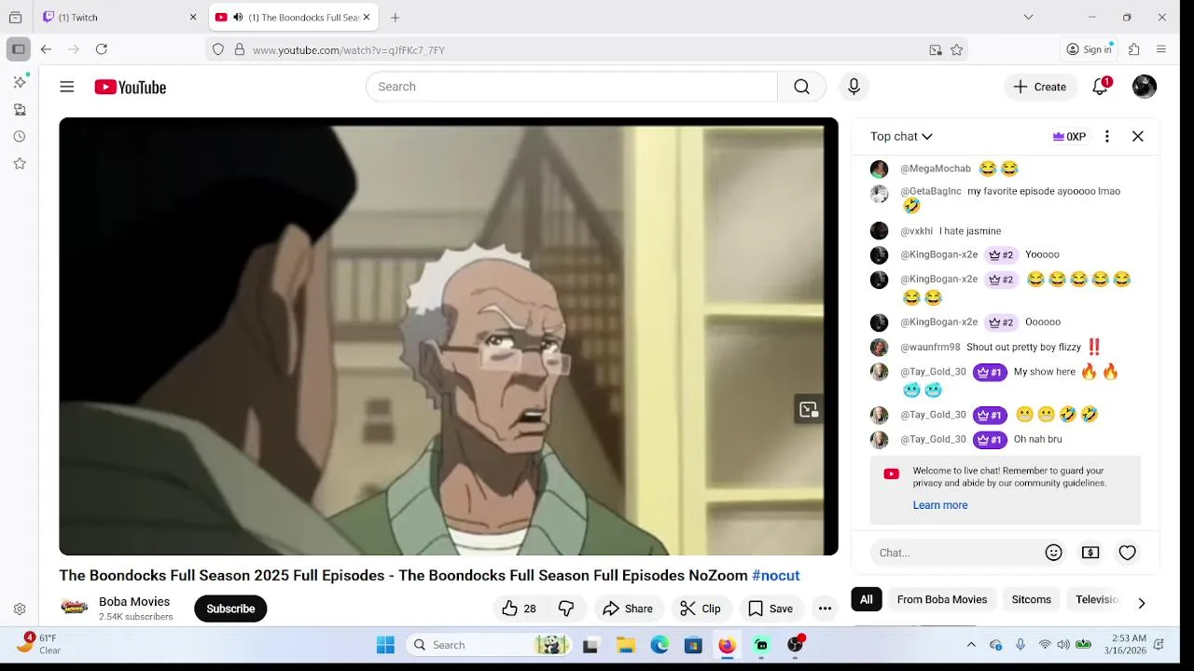Click the search magnifier button
Image resolution: width=1194 pixels, height=671 pixels.
click(801, 87)
